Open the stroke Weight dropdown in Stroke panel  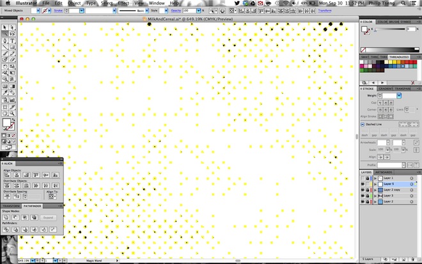(399, 95)
